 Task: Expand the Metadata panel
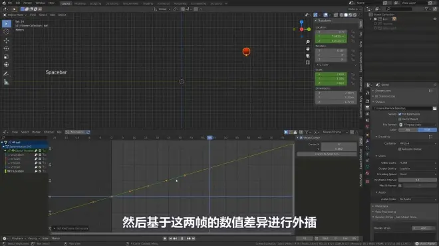(x=381, y=206)
